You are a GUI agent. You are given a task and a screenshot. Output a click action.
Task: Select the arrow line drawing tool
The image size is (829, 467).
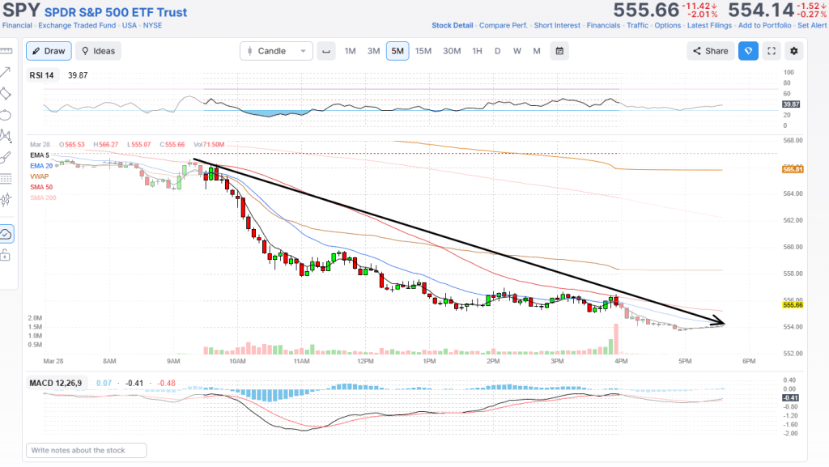click(6, 72)
